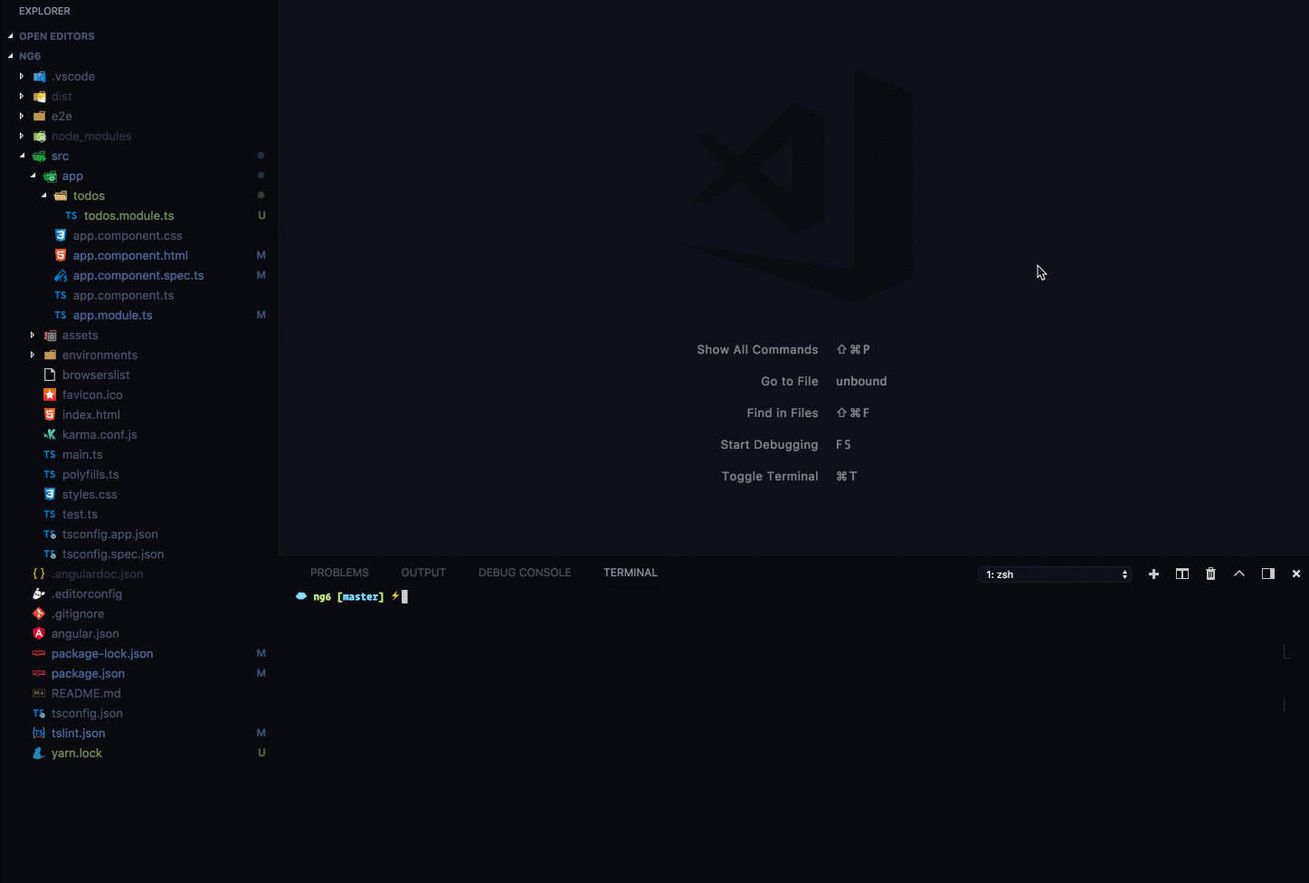Expand the environments folder arrow
Screen dimensions: 1309x883
[33, 355]
